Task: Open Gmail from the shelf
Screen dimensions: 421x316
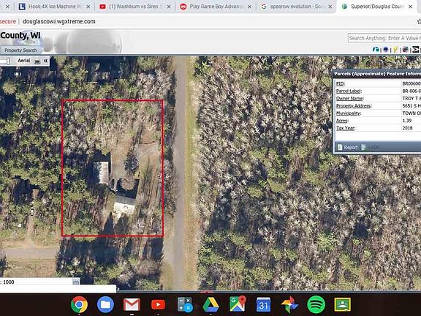Action: 132,304
